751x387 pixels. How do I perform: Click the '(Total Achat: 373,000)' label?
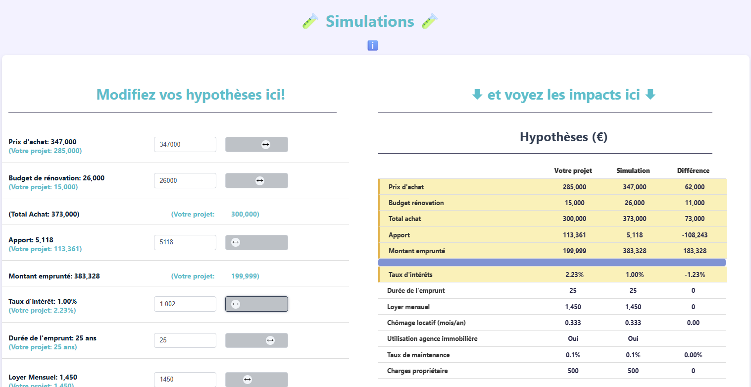coord(44,214)
